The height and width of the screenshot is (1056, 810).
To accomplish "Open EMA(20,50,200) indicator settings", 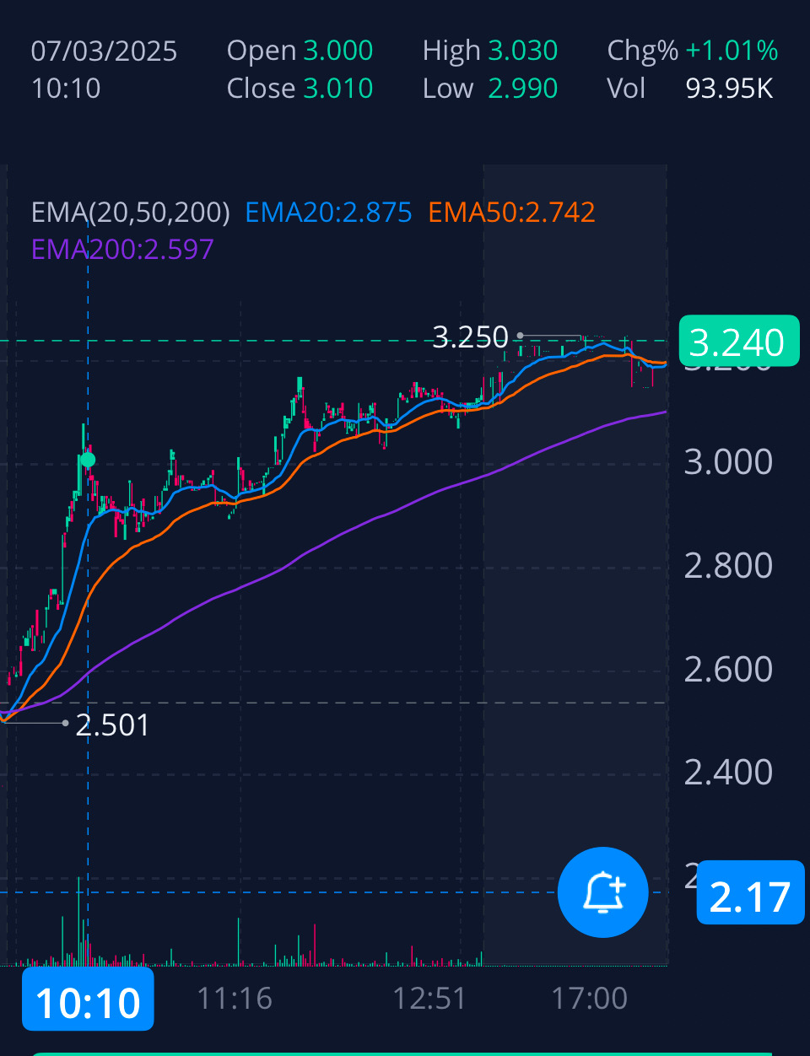I will click(131, 212).
